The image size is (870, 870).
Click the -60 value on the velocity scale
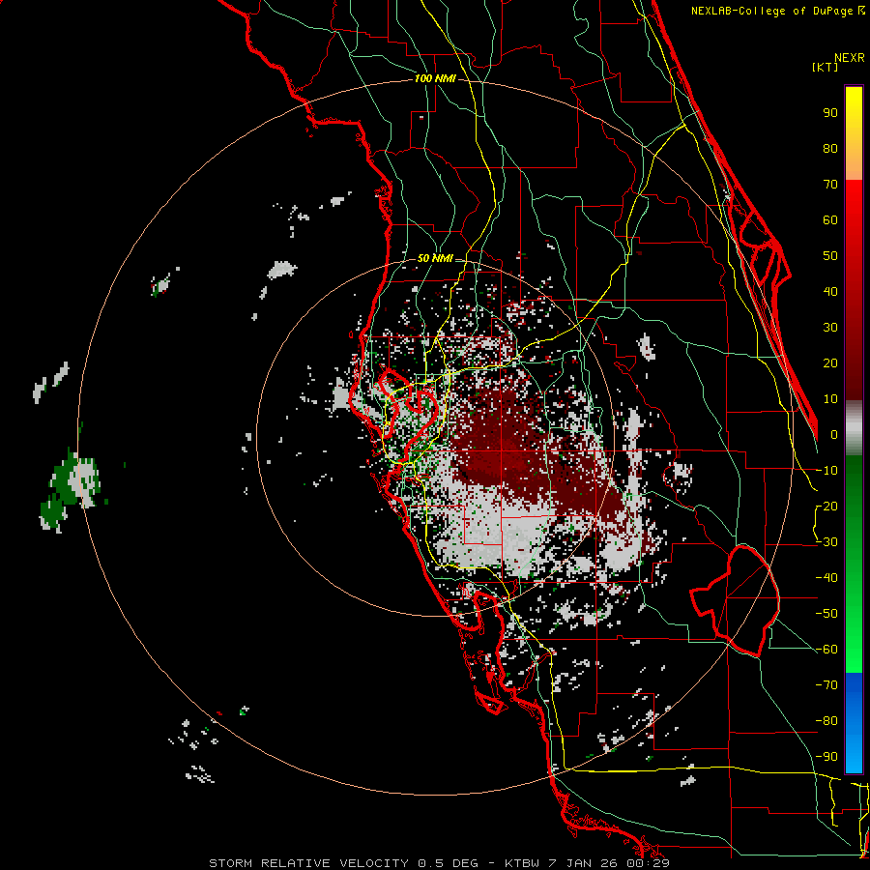coord(826,650)
